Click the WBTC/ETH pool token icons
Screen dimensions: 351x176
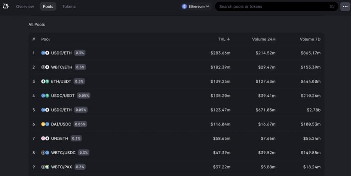(x=45, y=67)
